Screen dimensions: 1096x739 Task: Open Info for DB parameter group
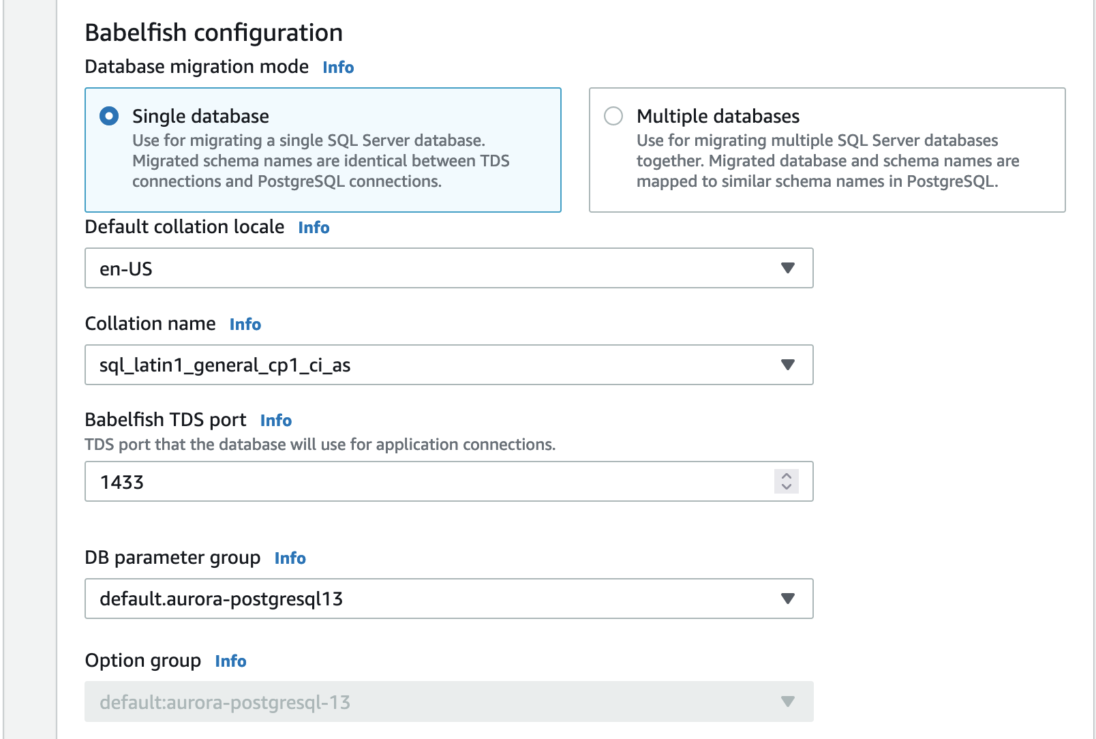[x=290, y=558]
